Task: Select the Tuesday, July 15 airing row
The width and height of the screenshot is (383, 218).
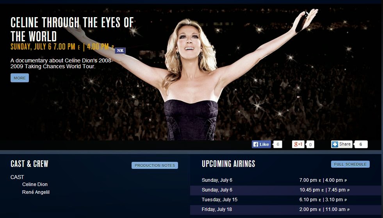Action: click(x=285, y=200)
